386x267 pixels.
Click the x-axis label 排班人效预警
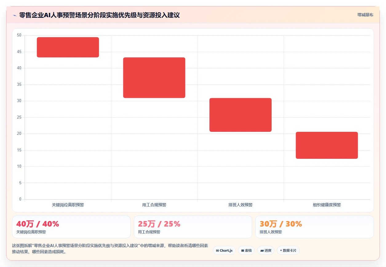(241, 205)
